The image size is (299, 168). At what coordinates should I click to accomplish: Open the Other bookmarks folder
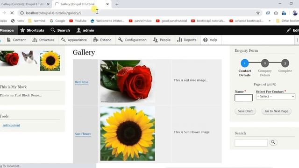click(x=287, y=21)
